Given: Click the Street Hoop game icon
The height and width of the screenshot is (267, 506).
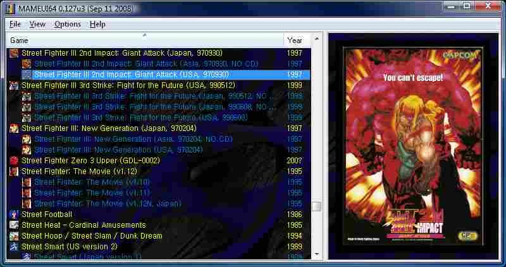Looking at the screenshot, I should [14, 236].
